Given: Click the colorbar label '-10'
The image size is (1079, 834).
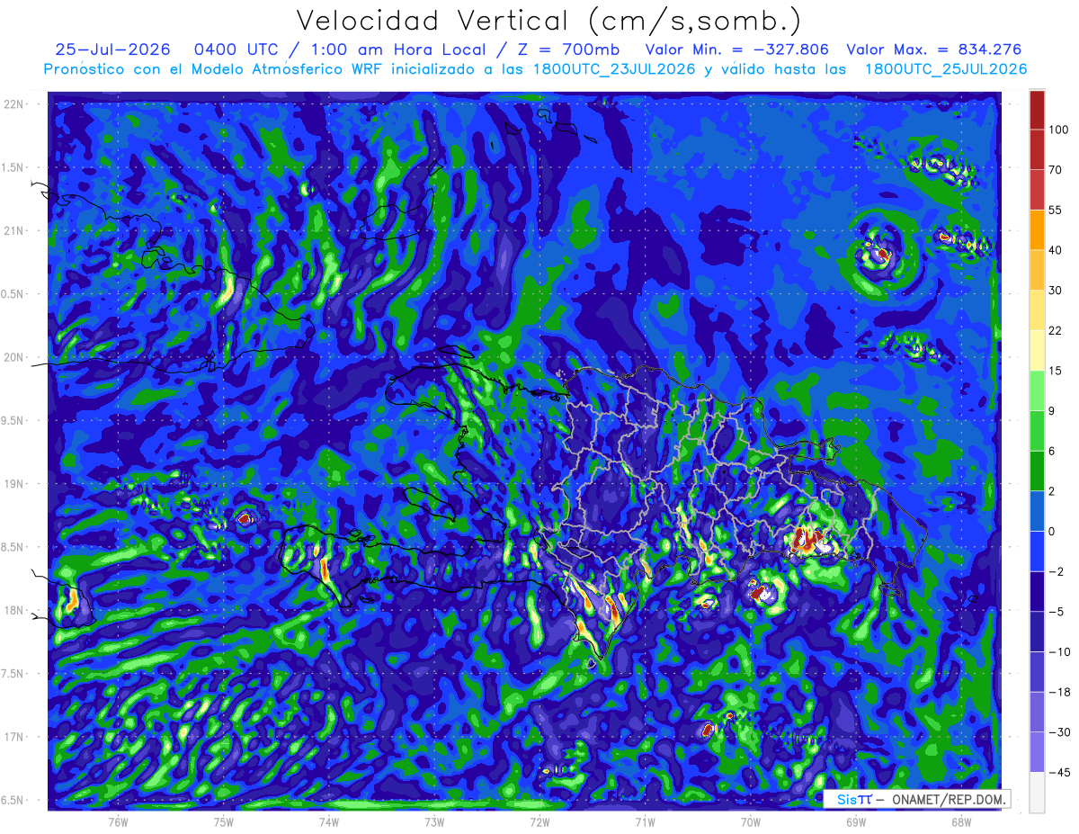Looking at the screenshot, I should tap(1058, 651).
